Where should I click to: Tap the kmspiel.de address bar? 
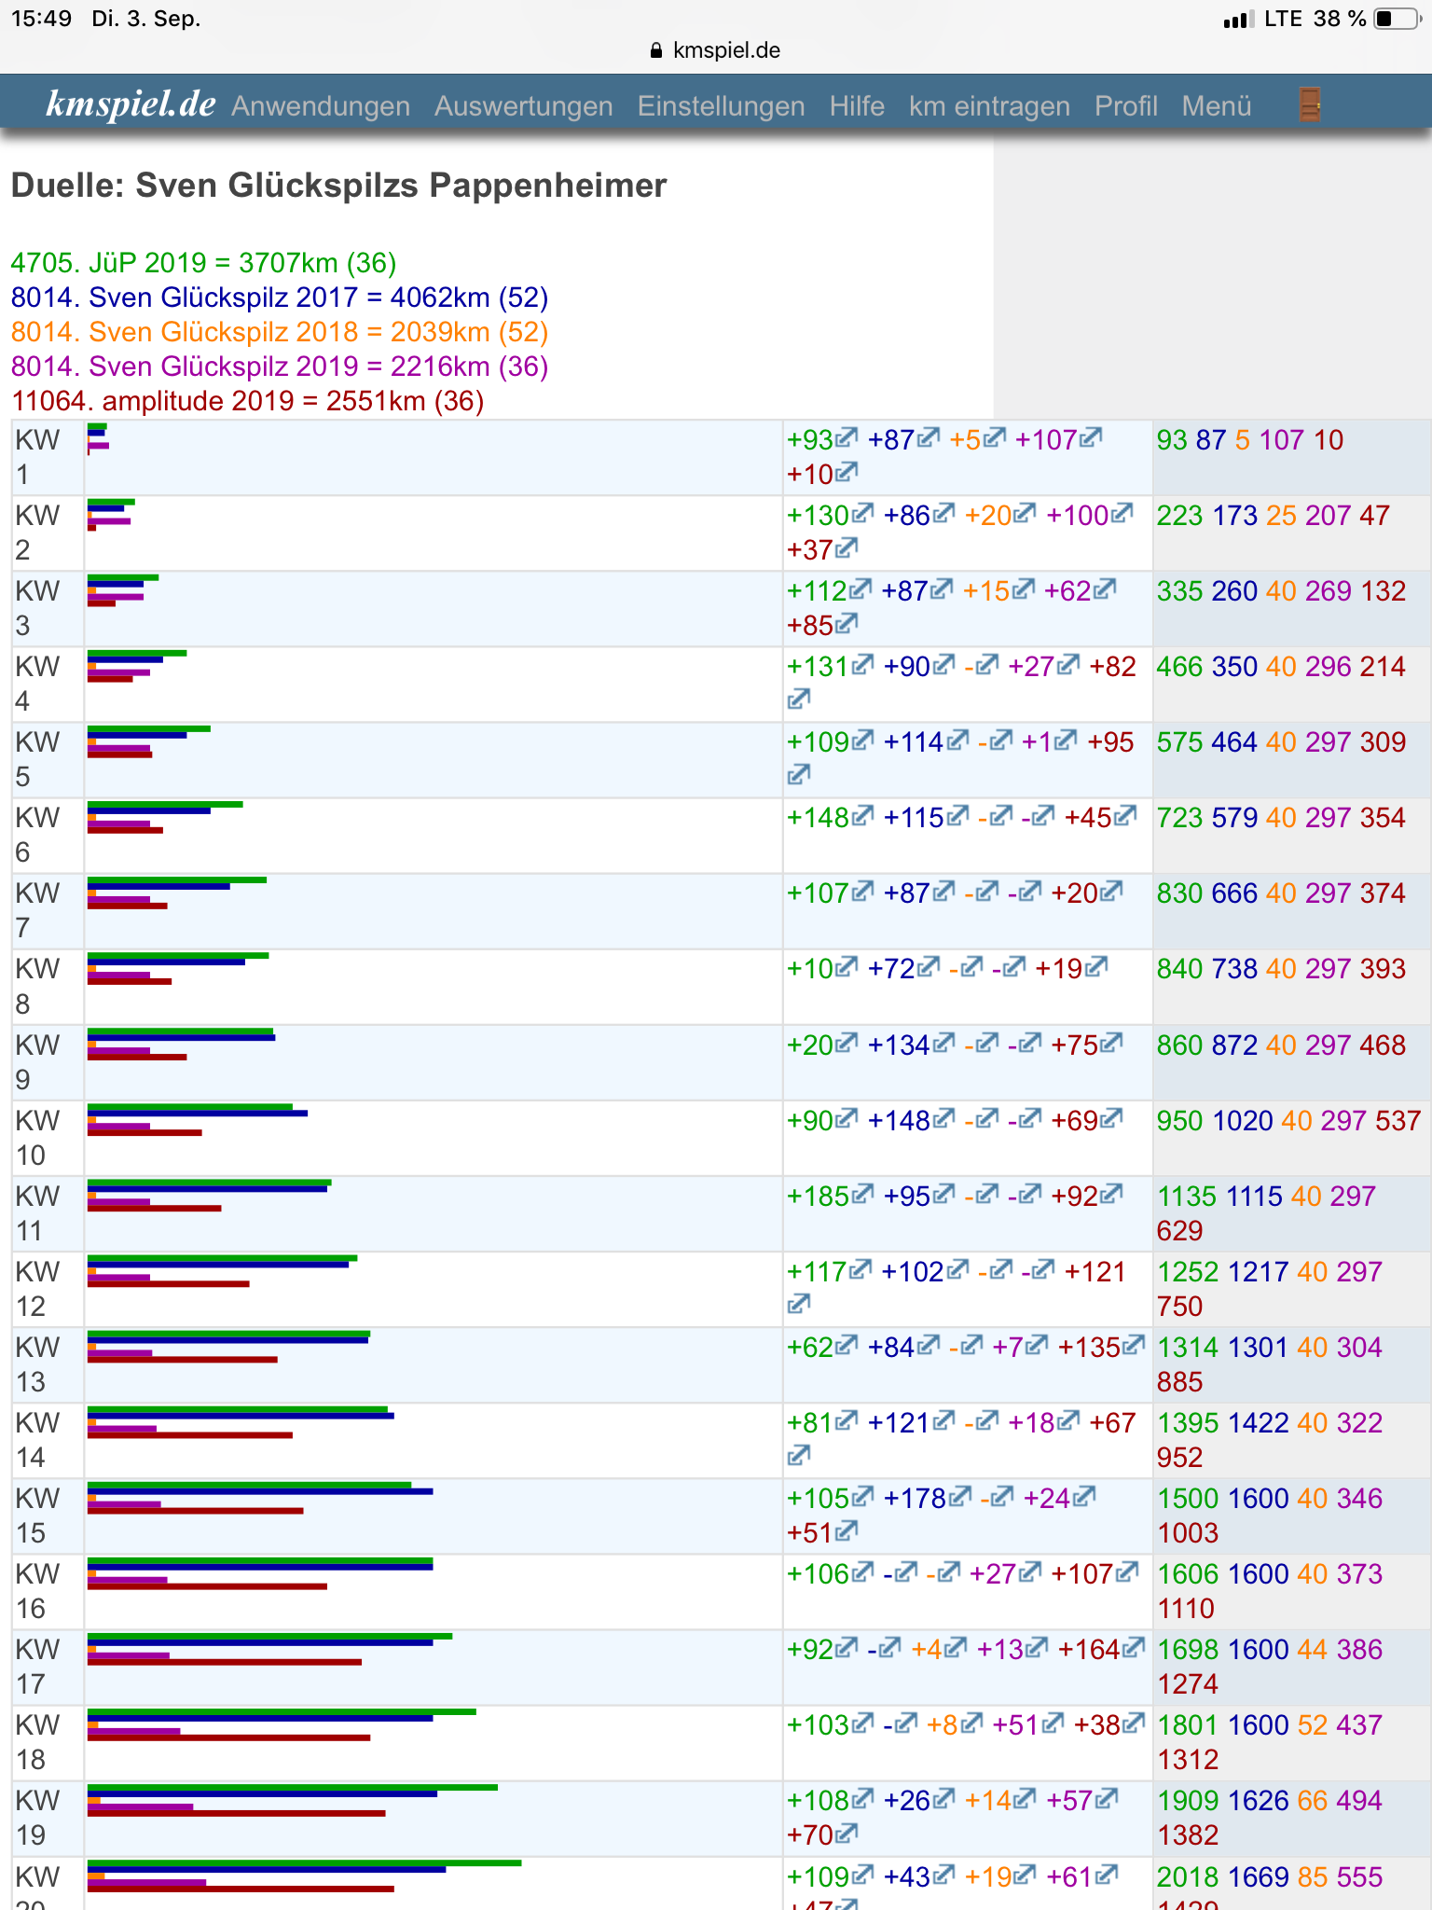click(716, 50)
